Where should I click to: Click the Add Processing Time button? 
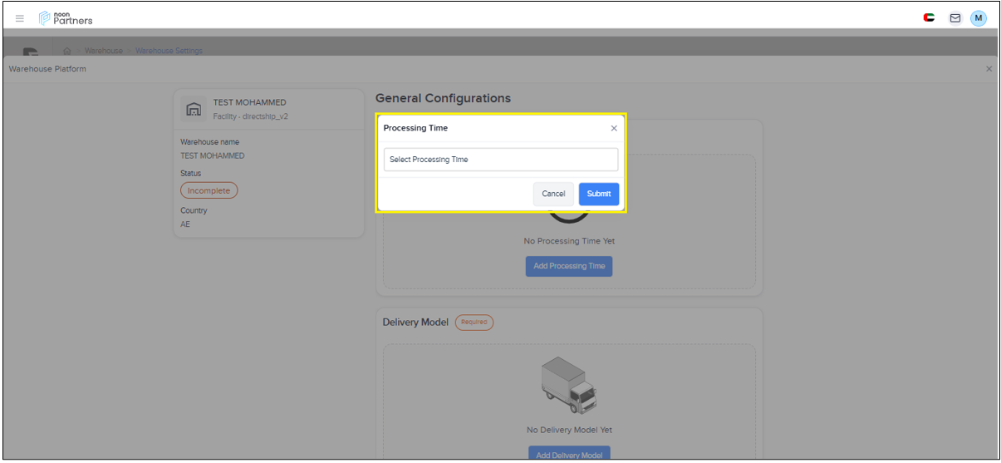click(569, 266)
